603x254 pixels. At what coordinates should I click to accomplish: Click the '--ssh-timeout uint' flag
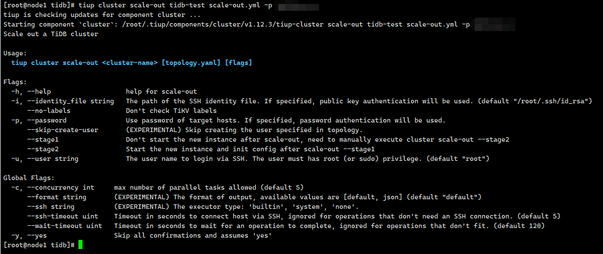(x=63, y=216)
